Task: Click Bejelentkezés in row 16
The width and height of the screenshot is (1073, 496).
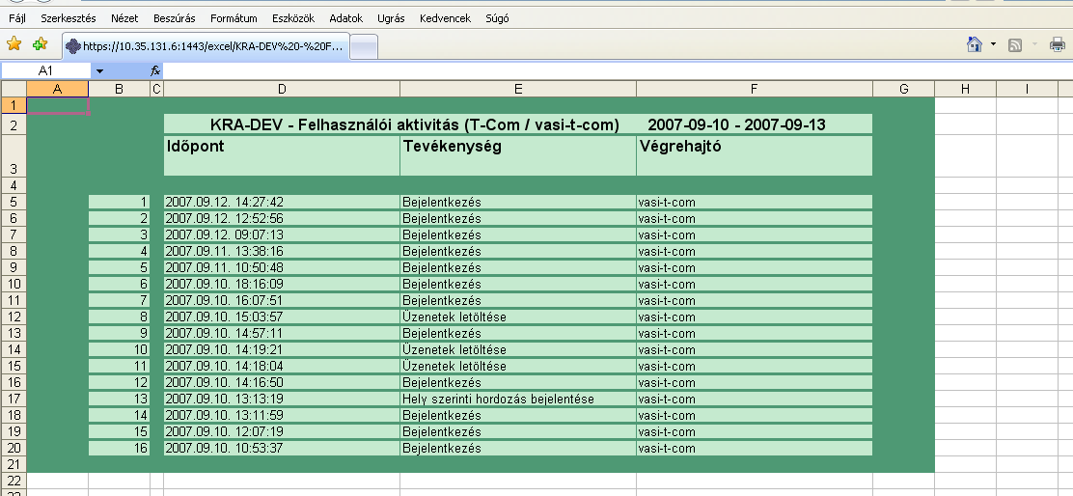Action: pos(518,382)
